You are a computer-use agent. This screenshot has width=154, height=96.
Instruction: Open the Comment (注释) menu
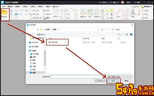coord(33,7)
